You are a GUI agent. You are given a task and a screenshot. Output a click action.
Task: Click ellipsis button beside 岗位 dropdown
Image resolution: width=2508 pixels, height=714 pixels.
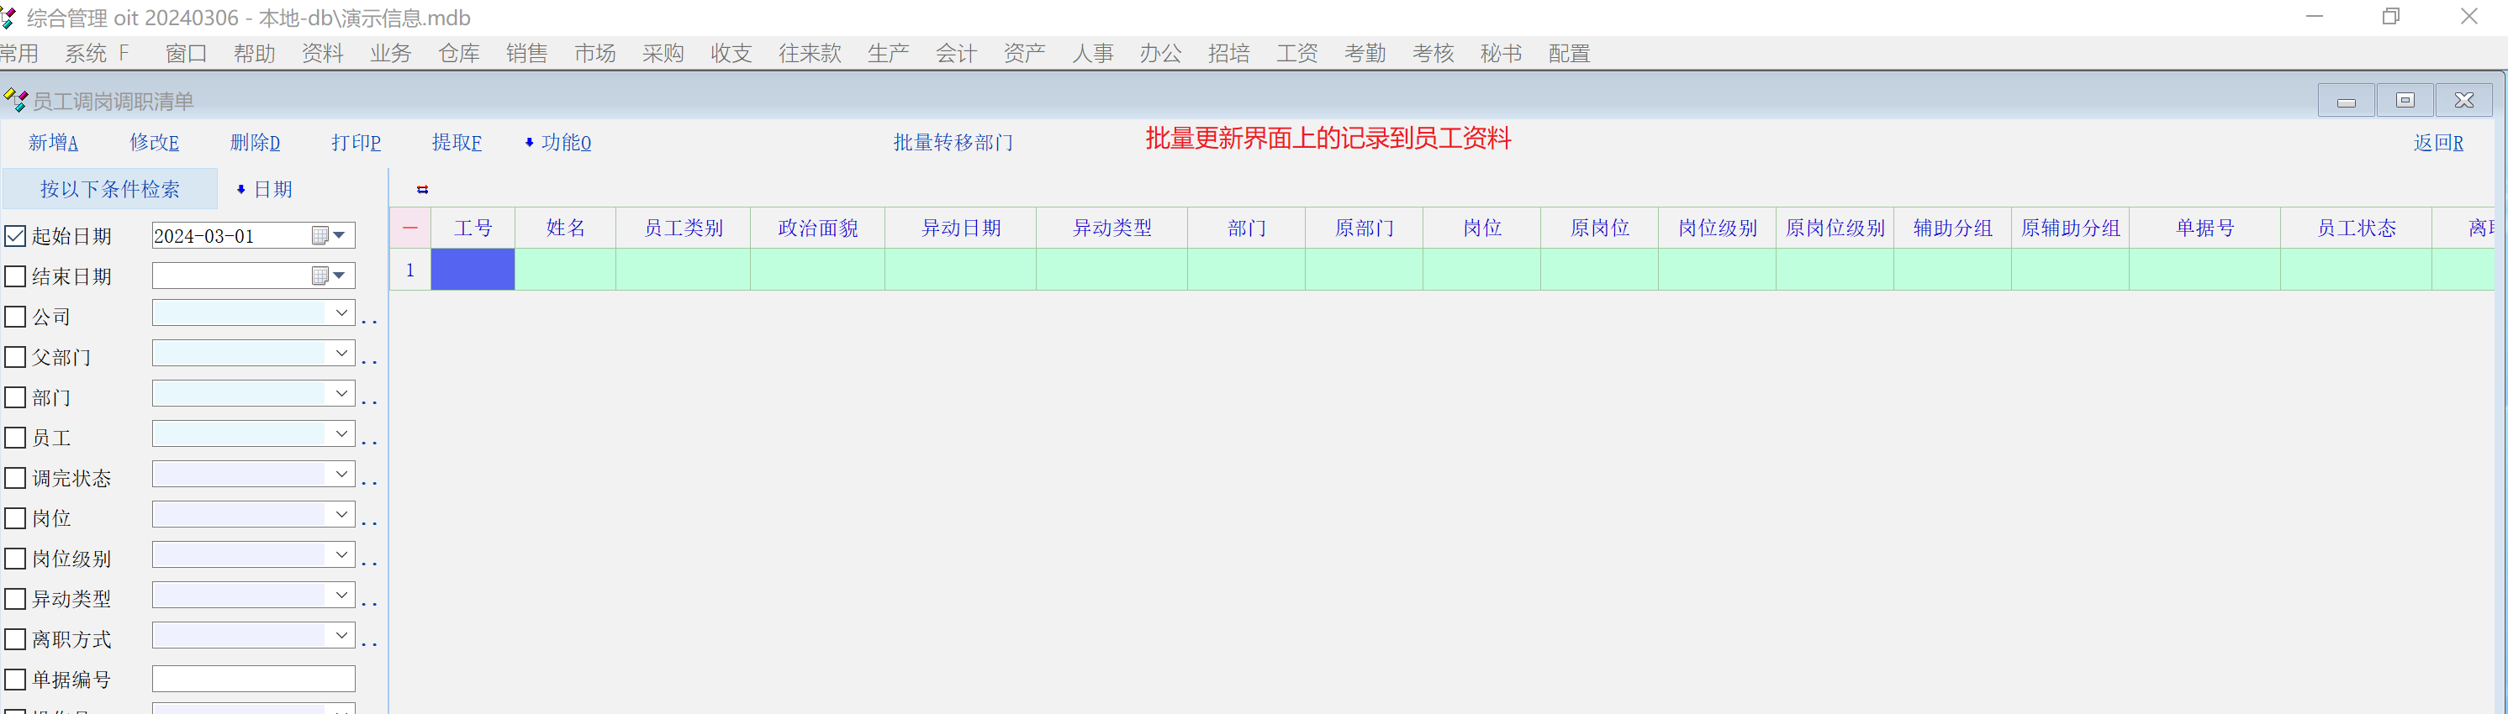[x=369, y=522]
